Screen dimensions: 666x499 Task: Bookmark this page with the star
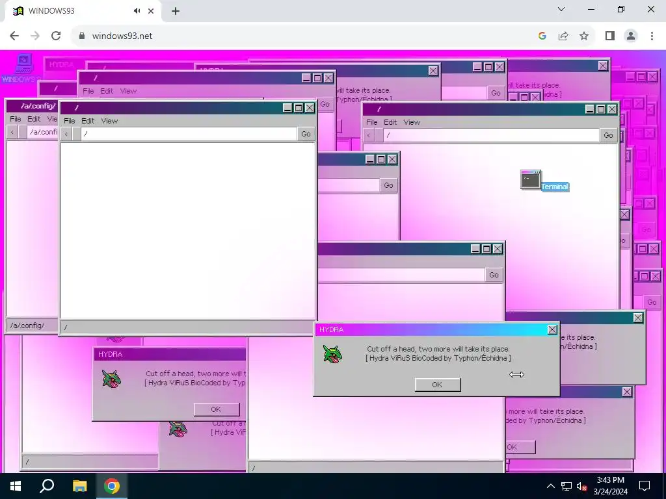[x=584, y=36]
